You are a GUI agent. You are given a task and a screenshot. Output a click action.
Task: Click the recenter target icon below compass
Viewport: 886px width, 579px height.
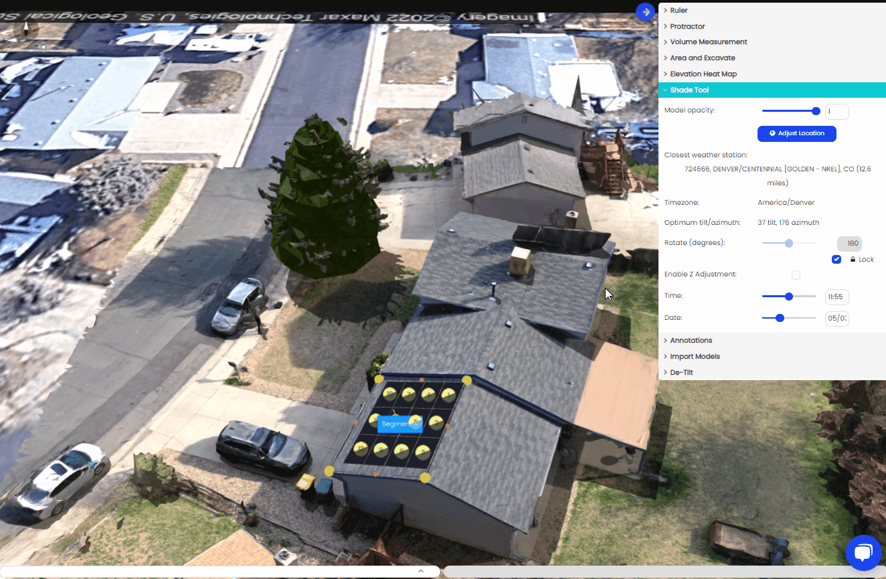pyautogui.click(x=43, y=47)
